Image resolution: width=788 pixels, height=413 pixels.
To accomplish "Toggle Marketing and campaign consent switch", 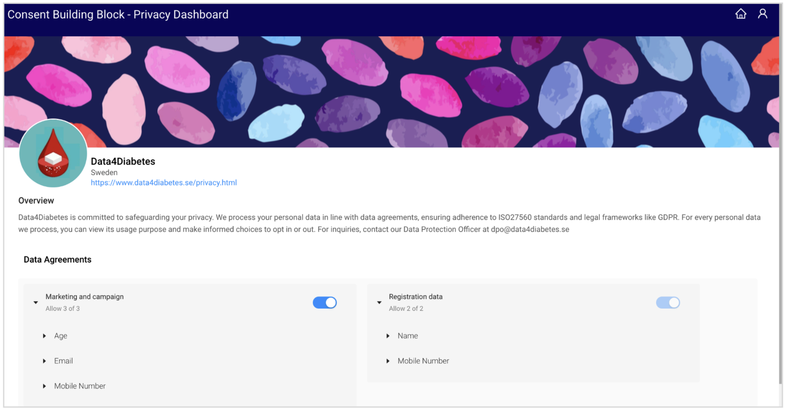I will 324,302.
